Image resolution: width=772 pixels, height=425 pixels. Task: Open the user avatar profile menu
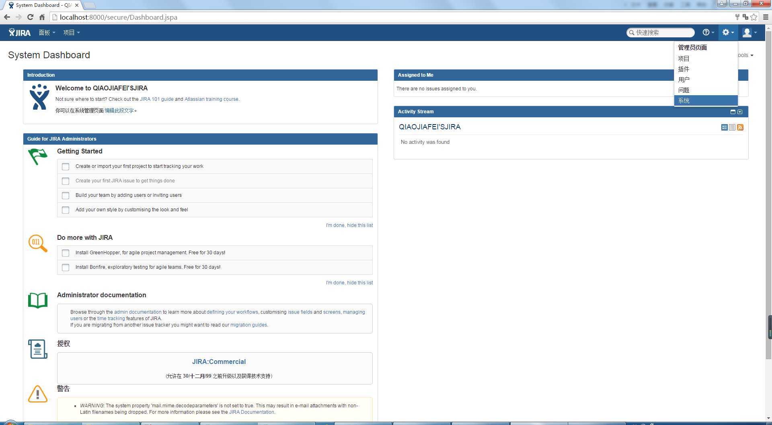coord(747,33)
